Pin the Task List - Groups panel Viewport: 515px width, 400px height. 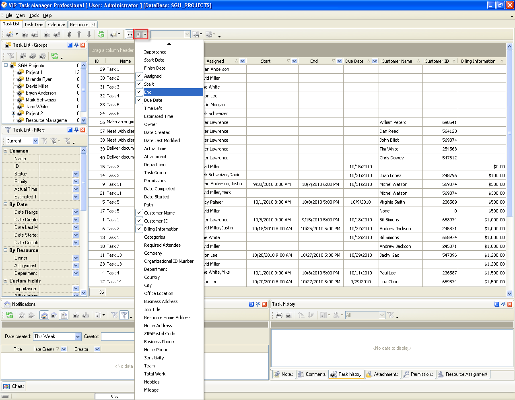tap(76, 45)
